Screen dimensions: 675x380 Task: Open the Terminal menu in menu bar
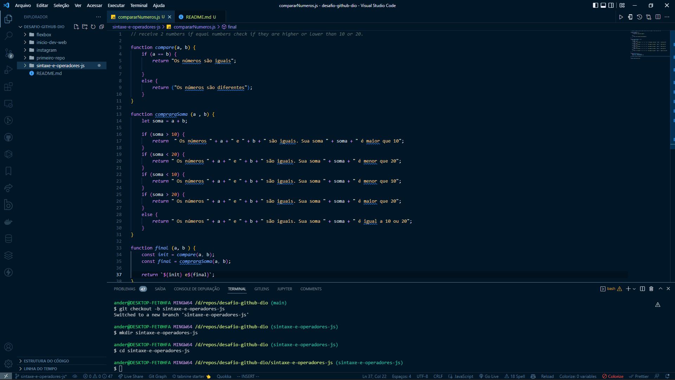click(x=139, y=5)
